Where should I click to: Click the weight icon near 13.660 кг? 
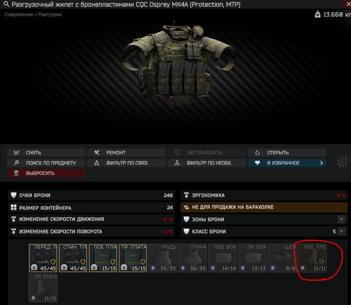point(317,14)
